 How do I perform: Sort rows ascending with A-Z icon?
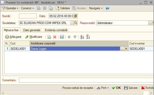pyautogui.click(x=82, y=37)
